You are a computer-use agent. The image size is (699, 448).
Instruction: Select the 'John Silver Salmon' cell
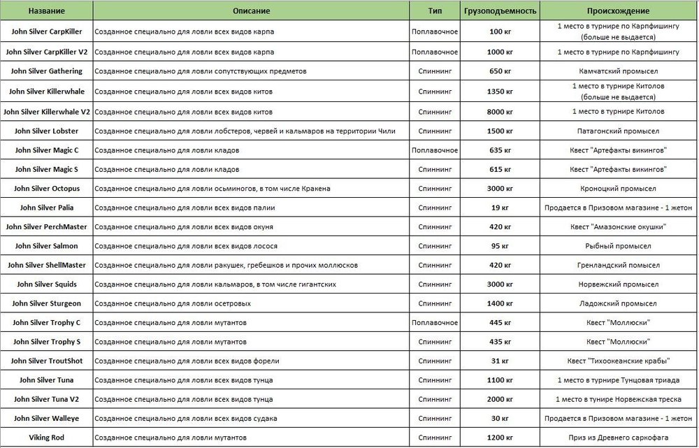click(46, 246)
